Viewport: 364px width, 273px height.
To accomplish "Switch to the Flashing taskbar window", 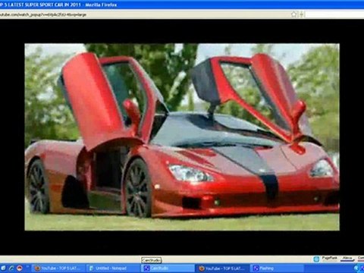I will pyautogui.click(x=277, y=268).
